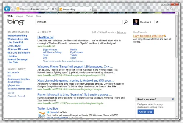Click the browser Back arrow button
Screen dimensions: 183x123
coord(7,9)
